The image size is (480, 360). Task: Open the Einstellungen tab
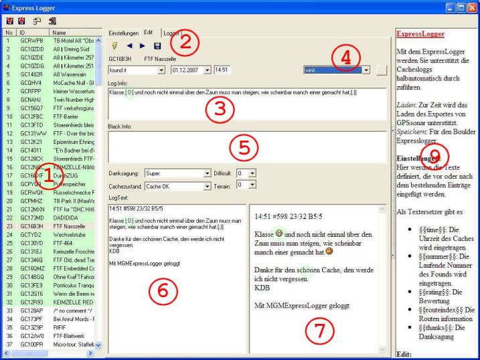click(x=124, y=33)
